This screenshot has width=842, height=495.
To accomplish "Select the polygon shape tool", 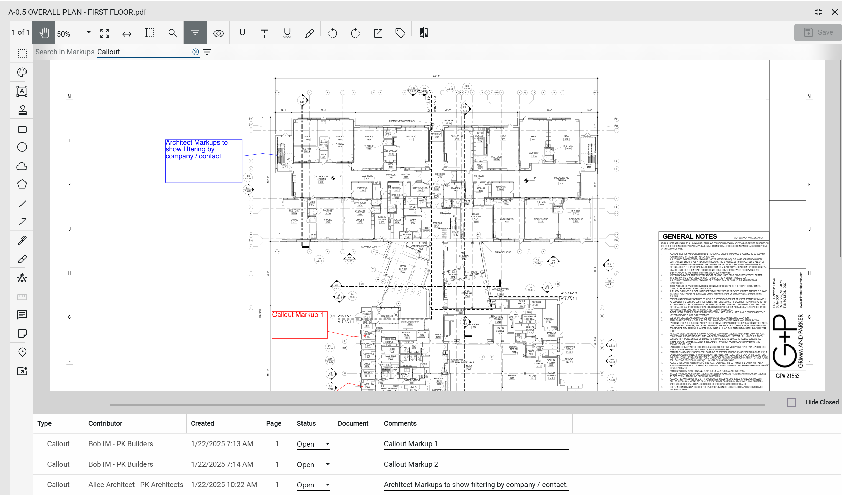I will coord(22,184).
